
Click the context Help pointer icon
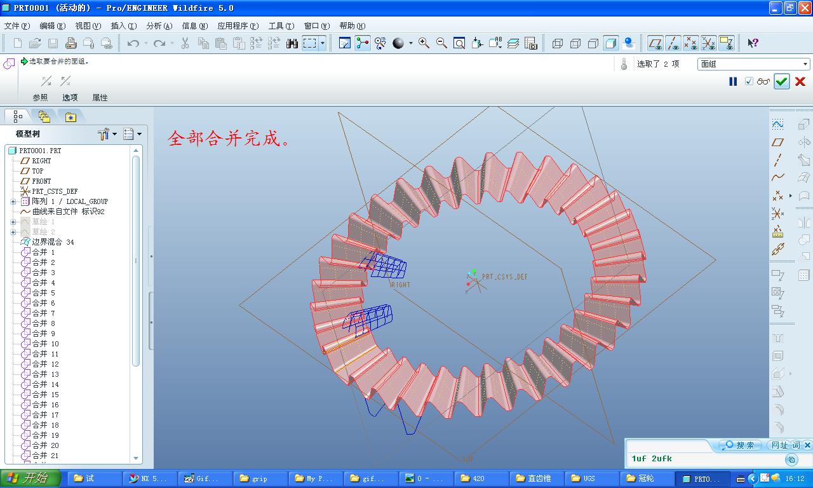(753, 43)
